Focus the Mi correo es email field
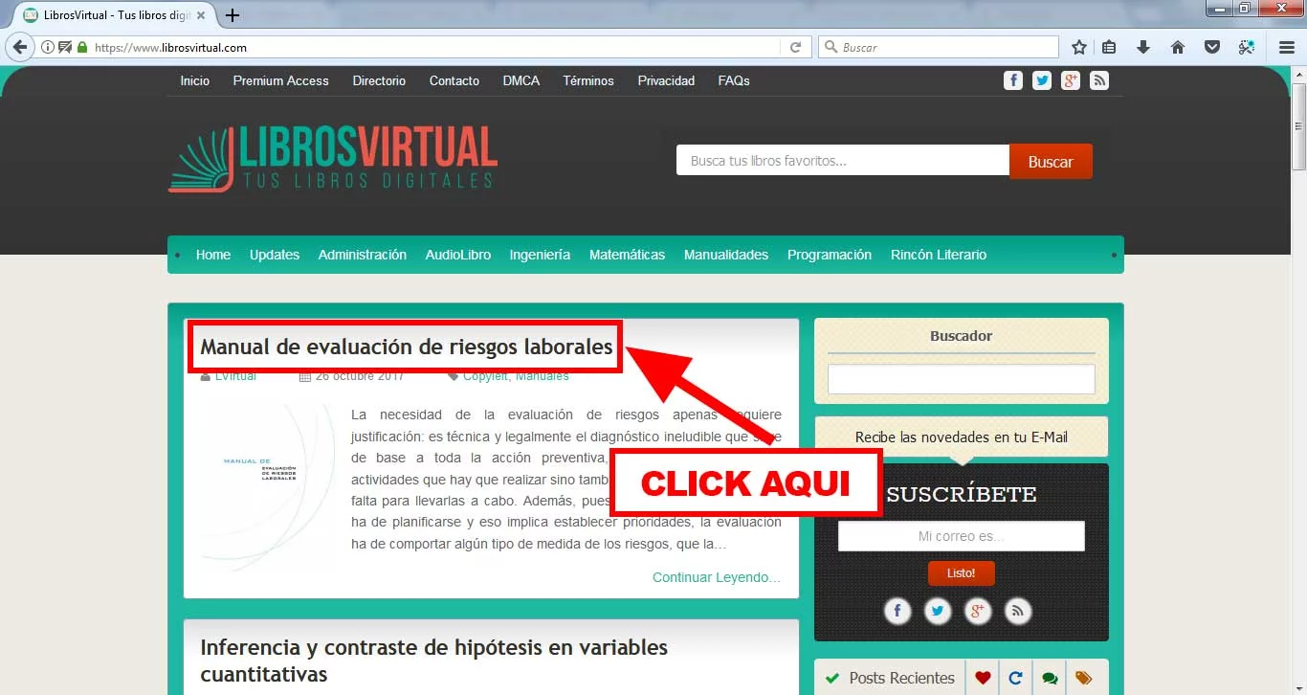Screen dimensions: 1307x695 962,536
